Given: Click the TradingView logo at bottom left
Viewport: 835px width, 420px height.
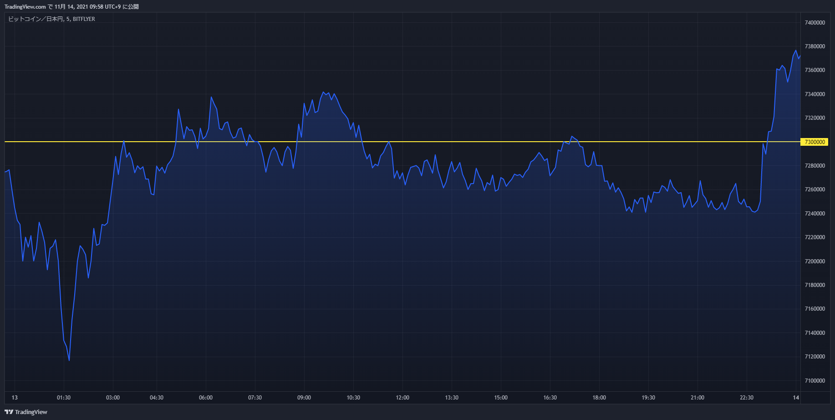Looking at the screenshot, I should [26, 412].
